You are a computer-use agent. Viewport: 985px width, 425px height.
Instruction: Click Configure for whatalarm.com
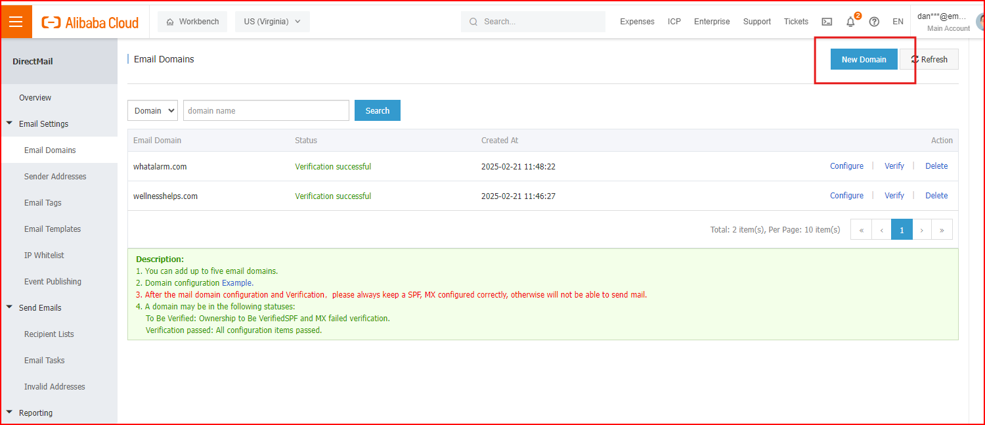[x=846, y=166]
